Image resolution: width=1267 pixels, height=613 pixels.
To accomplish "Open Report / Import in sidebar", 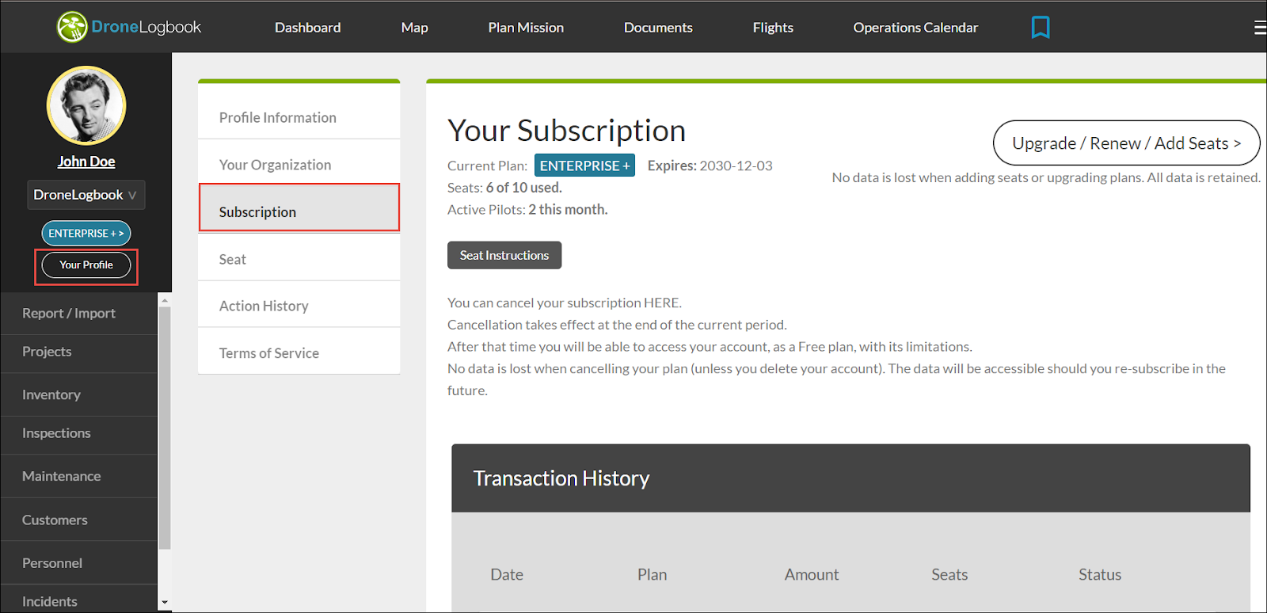I will point(79,314).
